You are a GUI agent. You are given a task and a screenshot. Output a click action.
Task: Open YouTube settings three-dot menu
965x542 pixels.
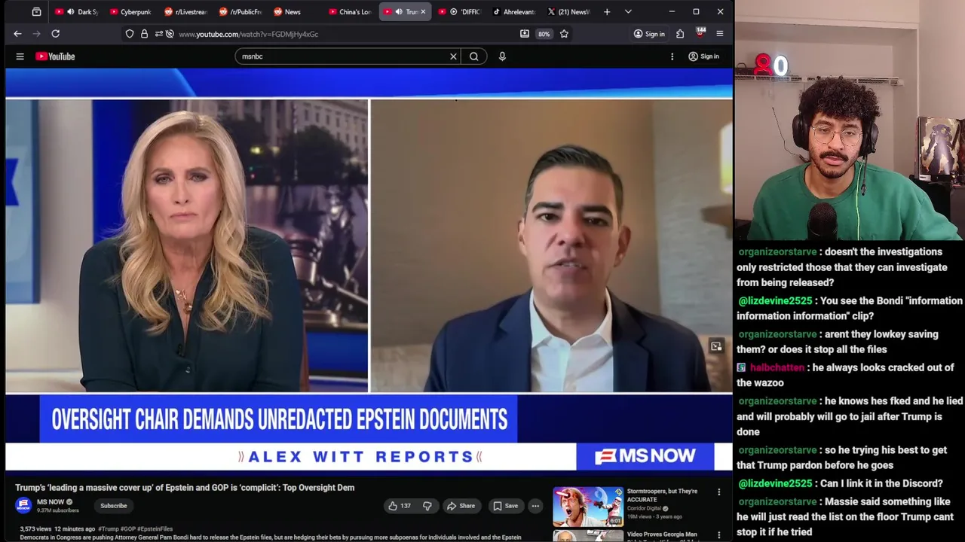(x=672, y=56)
